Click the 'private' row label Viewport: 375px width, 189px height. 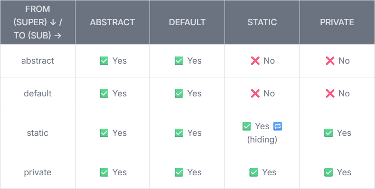click(x=37, y=172)
